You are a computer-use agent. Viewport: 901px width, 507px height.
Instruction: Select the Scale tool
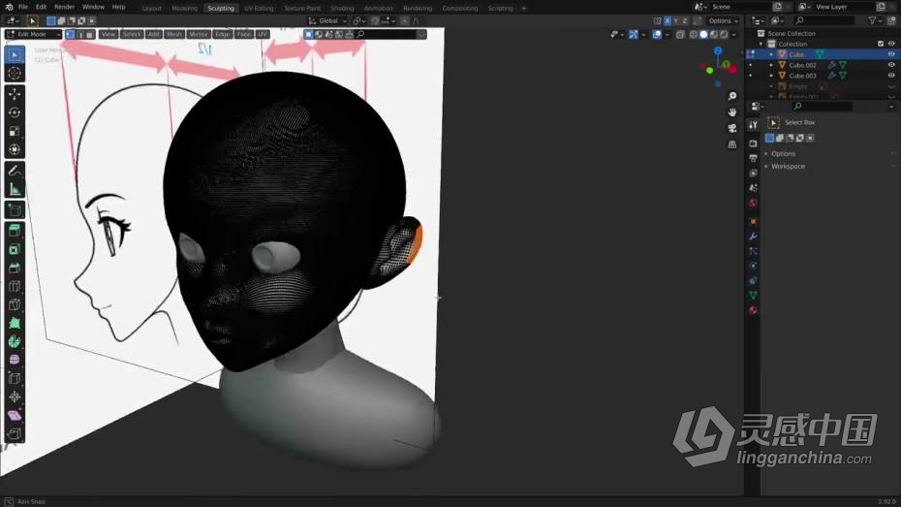[x=15, y=131]
